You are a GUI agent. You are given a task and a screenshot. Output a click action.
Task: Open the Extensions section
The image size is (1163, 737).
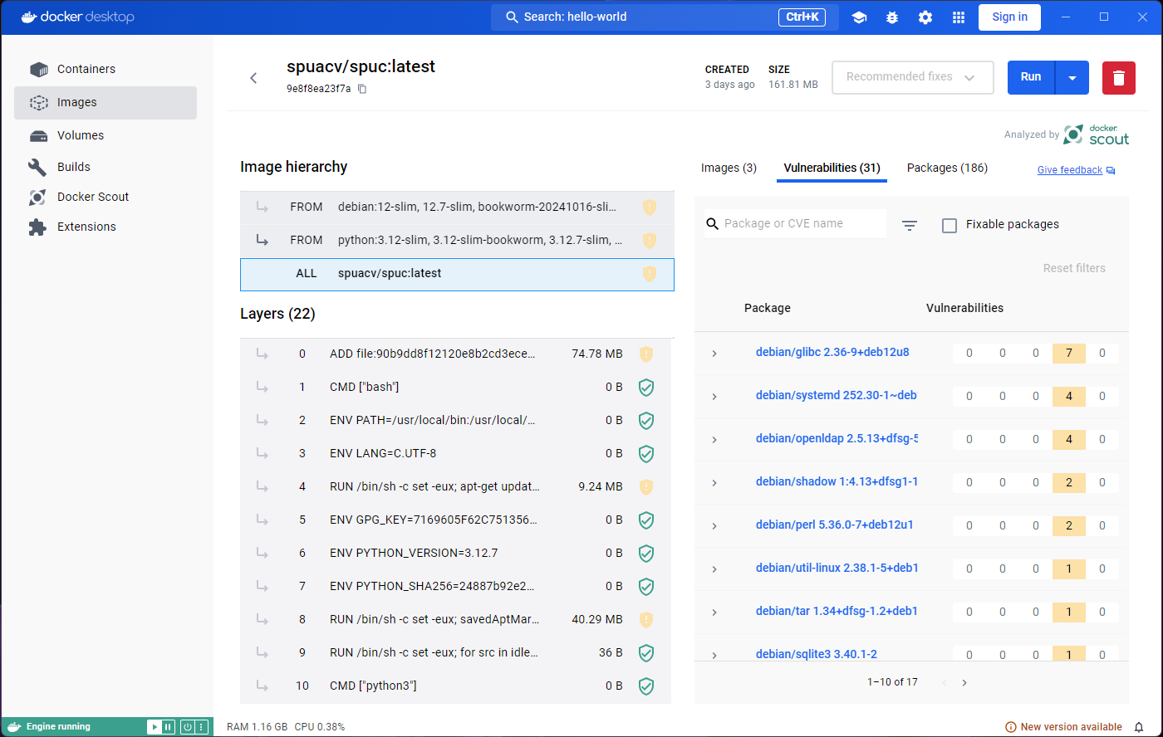click(106, 227)
